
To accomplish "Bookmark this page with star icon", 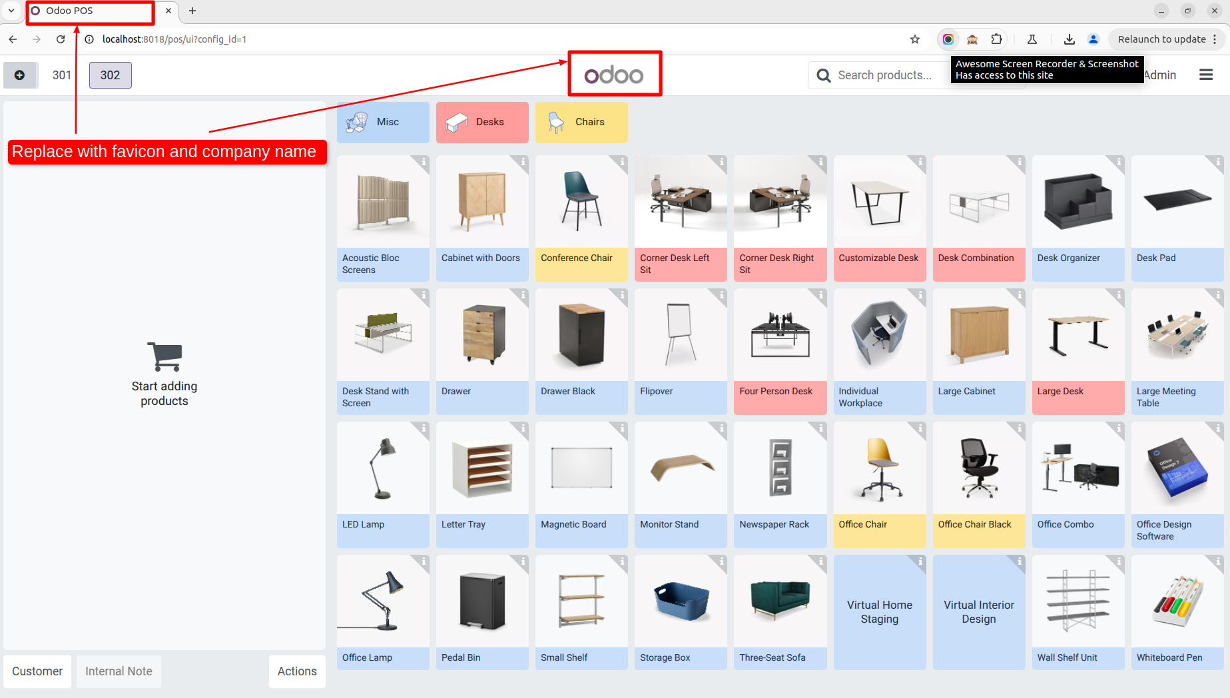I will (915, 39).
